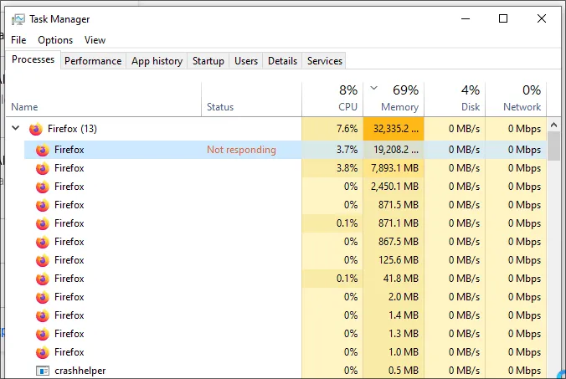Click the 0.5 MB memory value

[404, 371]
